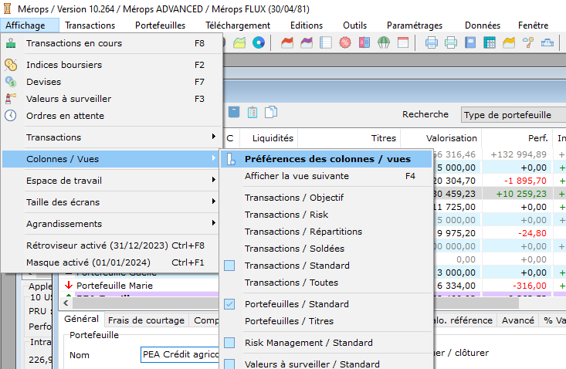
Task: Open the Transactions menu in menu bar
Action: tap(90, 25)
